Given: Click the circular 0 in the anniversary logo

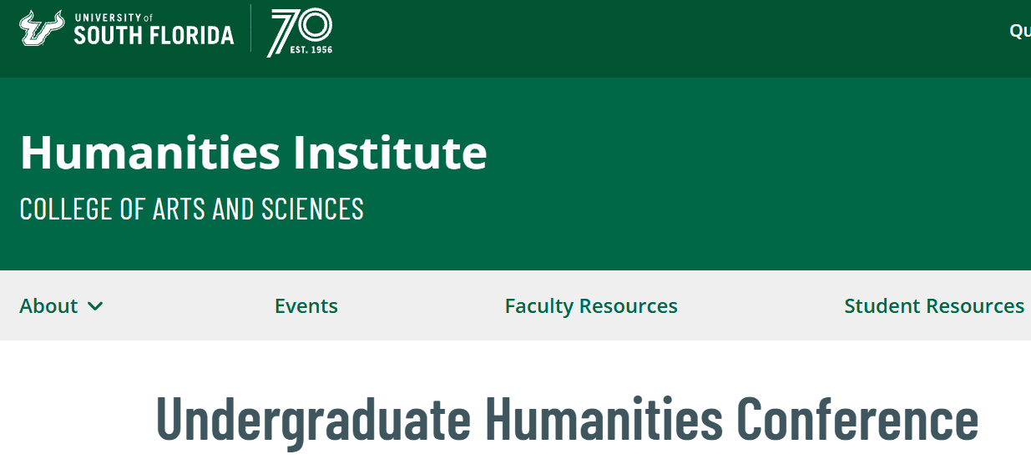Looking at the screenshot, I should tap(315, 25).
